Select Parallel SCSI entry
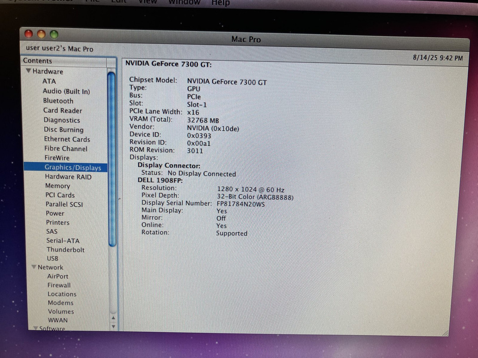 [64, 204]
